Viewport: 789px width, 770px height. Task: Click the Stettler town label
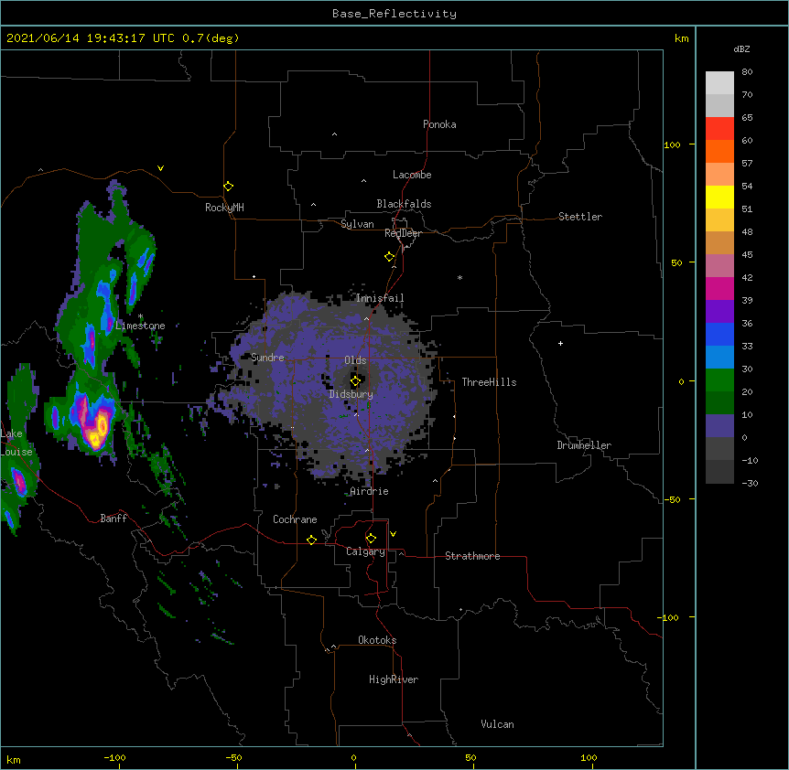[580, 217]
